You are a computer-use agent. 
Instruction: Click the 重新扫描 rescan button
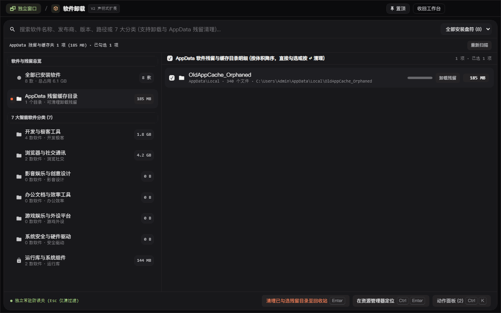coord(479,45)
